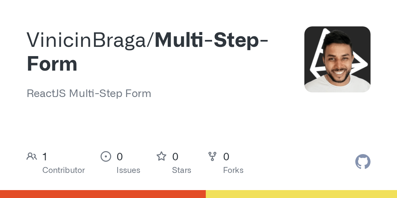
Task: Click the fork icon
Action: [212, 156]
